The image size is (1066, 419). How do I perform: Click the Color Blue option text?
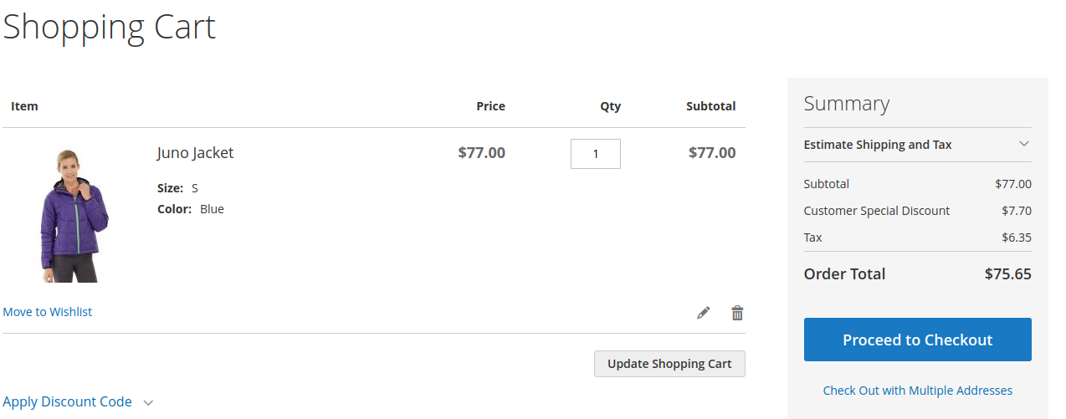click(212, 209)
